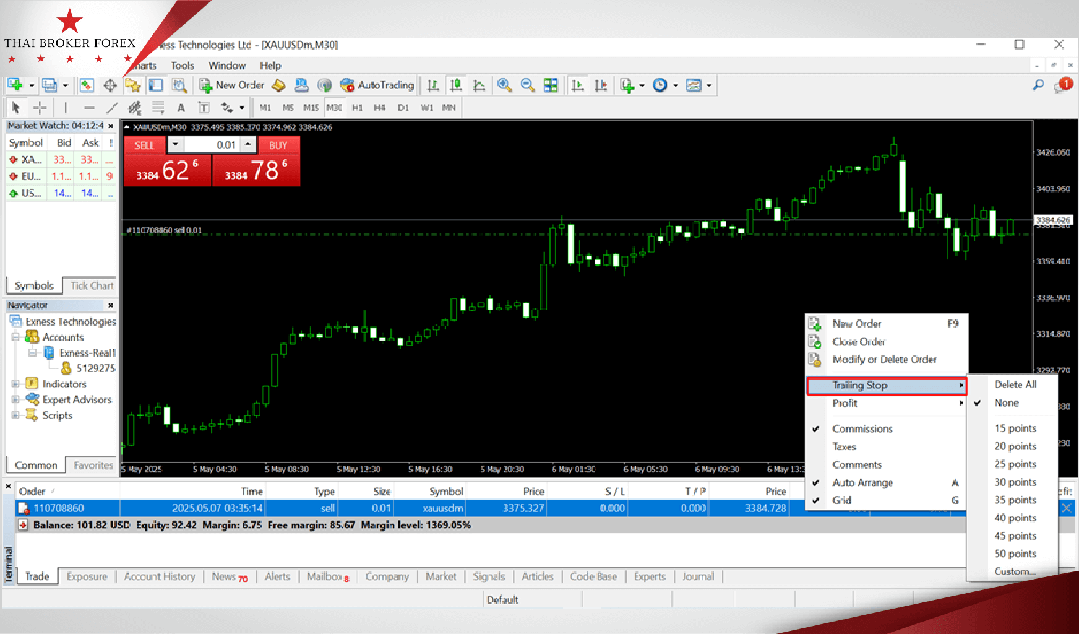The height and width of the screenshot is (634, 1079).
Task: Select 15 points trailing stop
Action: pos(1013,428)
